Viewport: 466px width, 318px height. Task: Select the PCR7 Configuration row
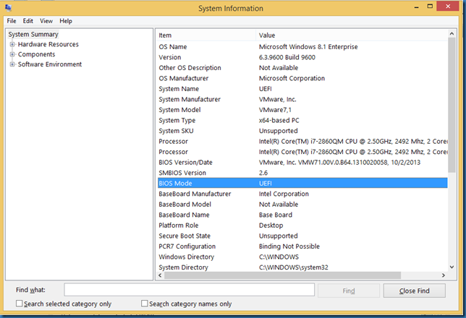pyautogui.click(x=302, y=246)
